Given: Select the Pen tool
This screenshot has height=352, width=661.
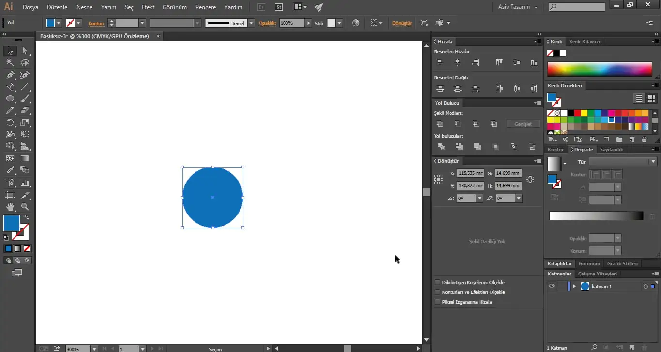Looking at the screenshot, I should 10,75.
